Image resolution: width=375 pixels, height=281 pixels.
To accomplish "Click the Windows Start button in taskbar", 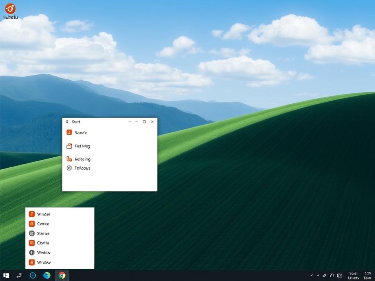I will [x=6, y=275].
